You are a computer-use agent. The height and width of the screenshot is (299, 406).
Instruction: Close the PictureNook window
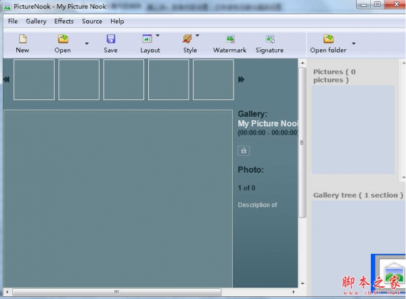(x=396, y=5)
